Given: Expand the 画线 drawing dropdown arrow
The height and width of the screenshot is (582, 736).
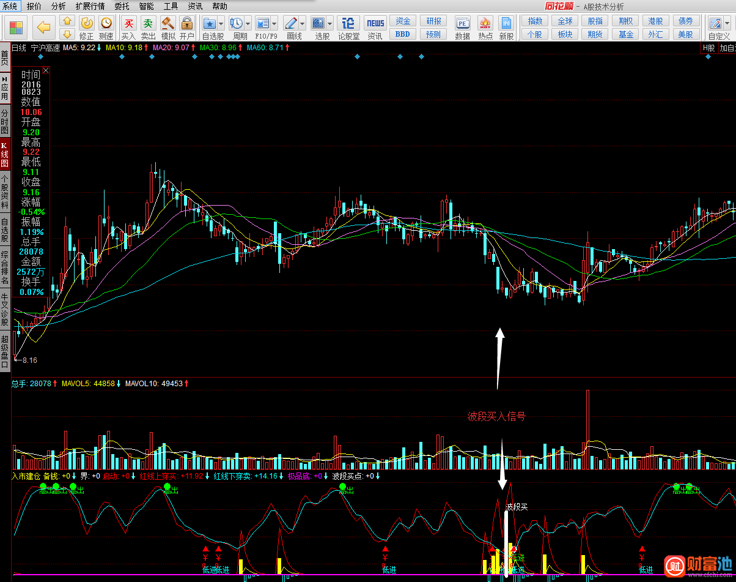Looking at the screenshot, I should [x=303, y=24].
